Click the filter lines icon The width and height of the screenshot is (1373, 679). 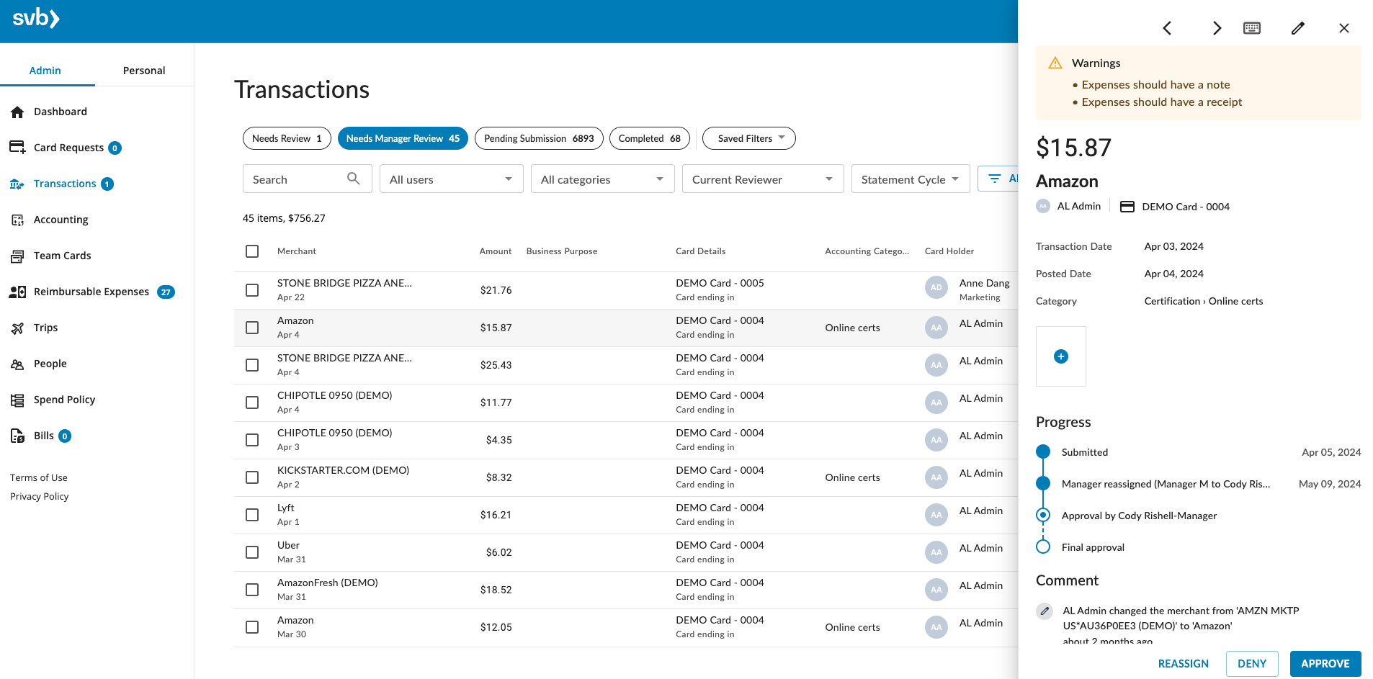(995, 179)
